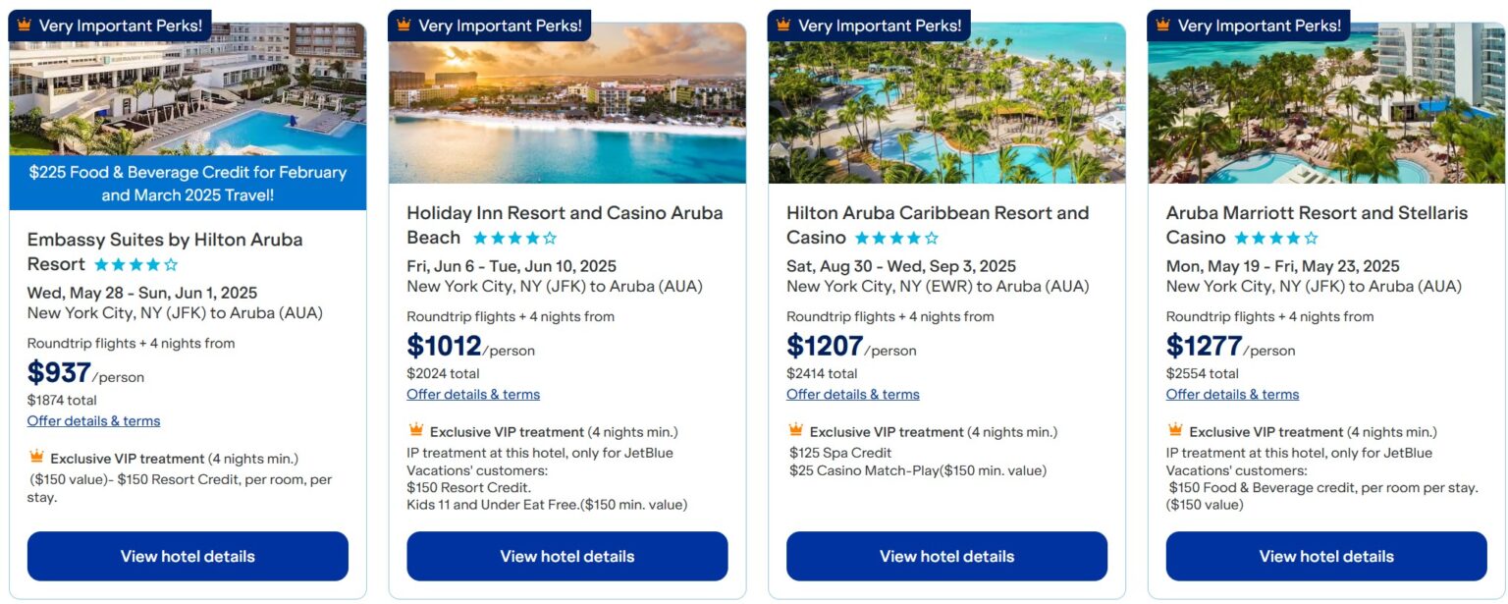Click the Holiday Inn Resort beach photo
Image resolution: width=1508 pixels, height=604 pixels.
(566, 108)
